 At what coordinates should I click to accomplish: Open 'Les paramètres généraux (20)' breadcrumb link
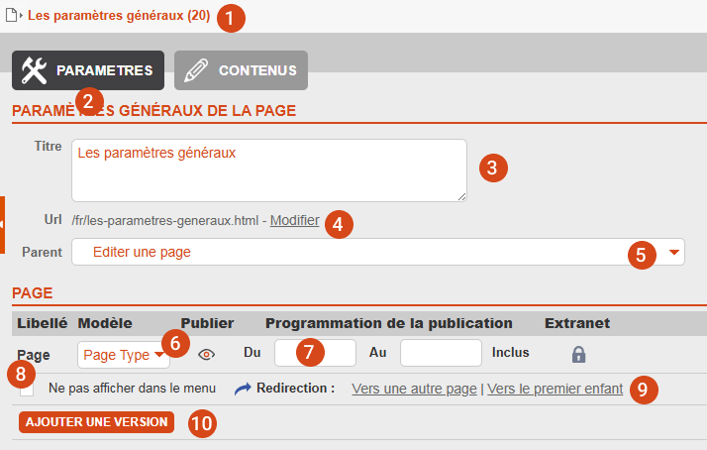118,16
